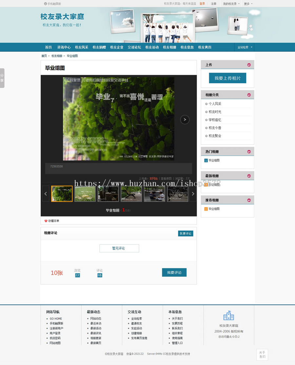Viewport: 295px width, 365px height.
Task: Click the next arrow on the photo viewer
Action: [185, 119]
